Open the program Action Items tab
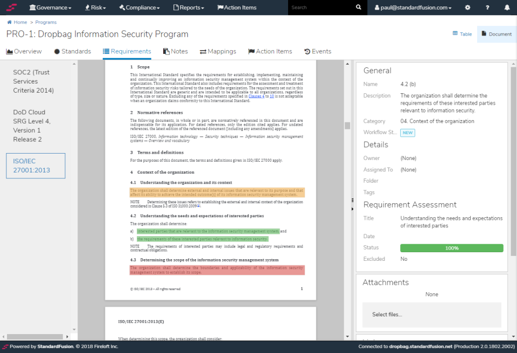Image resolution: width=517 pixels, height=353 pixels. coord(270,51)
